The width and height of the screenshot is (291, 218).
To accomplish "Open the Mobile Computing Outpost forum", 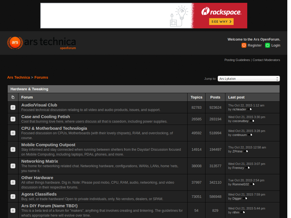I will point(48,145).
